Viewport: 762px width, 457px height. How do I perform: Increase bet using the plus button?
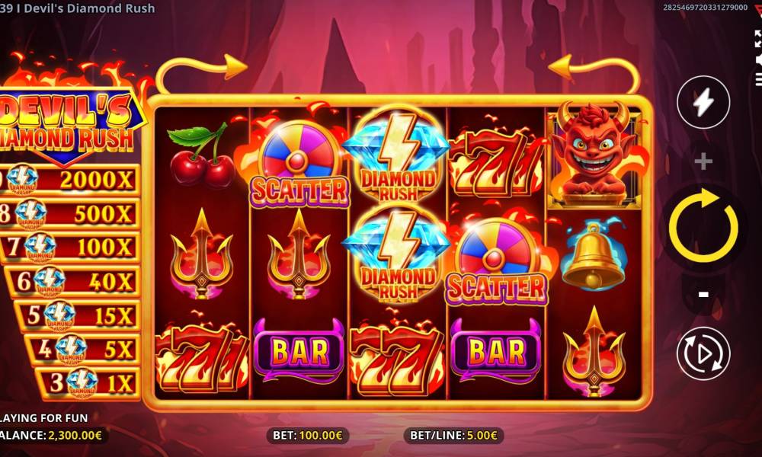tap(703, 161)
